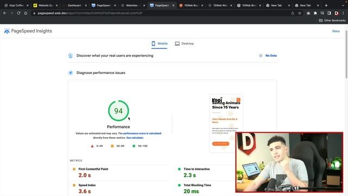Go back with the browser back arrow
The height and width of the screenshot is (196, 348).
pyautogui.click(x=5, y=13)
